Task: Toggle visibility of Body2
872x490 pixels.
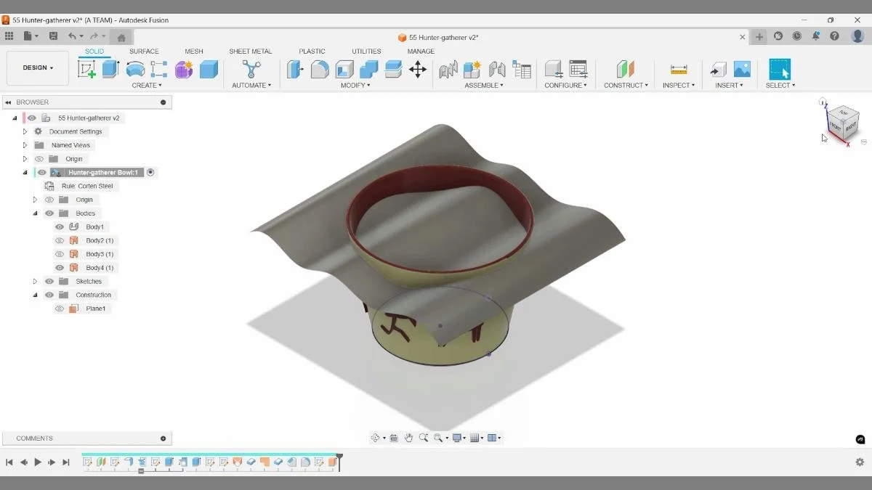Action: [60, 240]
